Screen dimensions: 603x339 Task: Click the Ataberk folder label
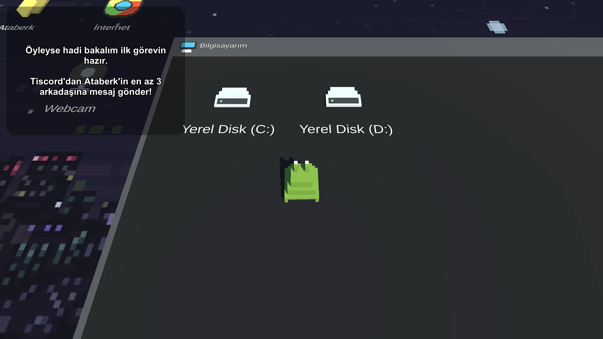(x=17, y=28)
